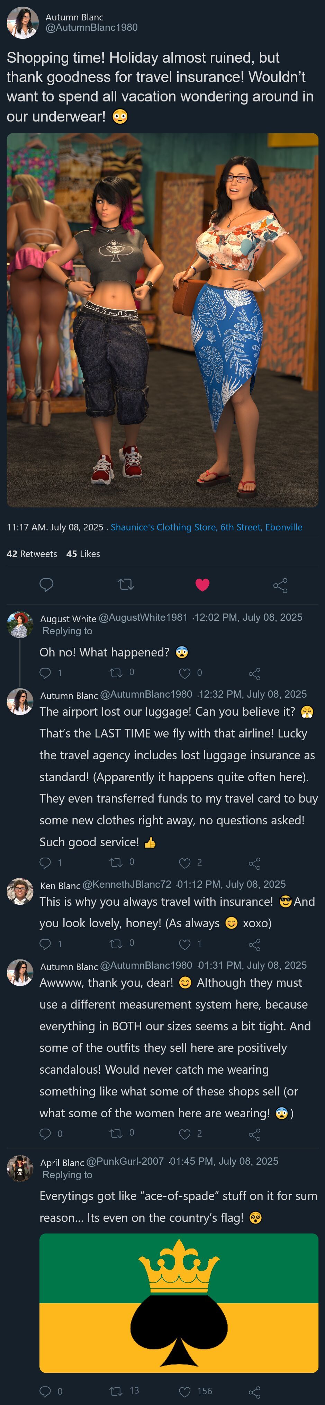The image size is (325, 1405).
Task: Retweet the main shopping tweet
Action: pyautogui.click(x=126, y=585)
